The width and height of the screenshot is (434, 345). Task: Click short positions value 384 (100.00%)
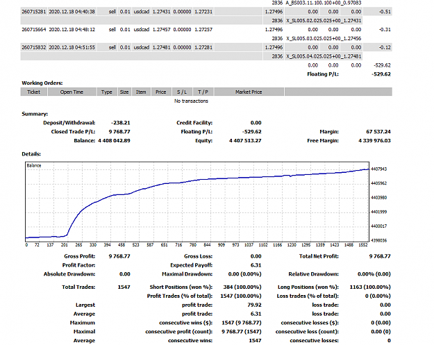[x=242, y=287]
